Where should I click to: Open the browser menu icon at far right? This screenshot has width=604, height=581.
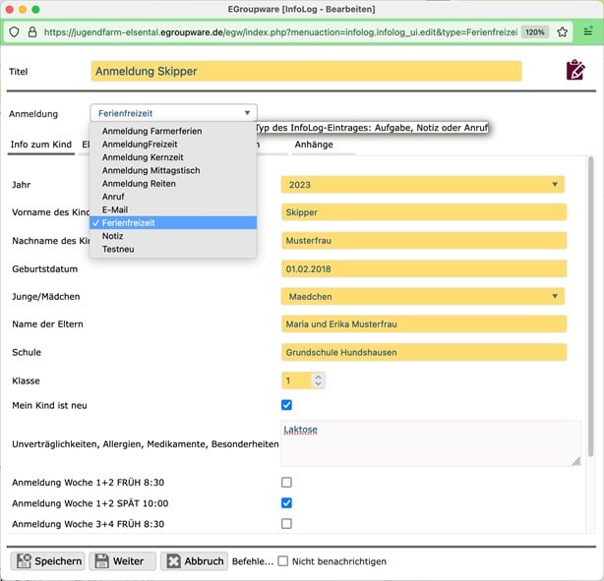point(588,31)
